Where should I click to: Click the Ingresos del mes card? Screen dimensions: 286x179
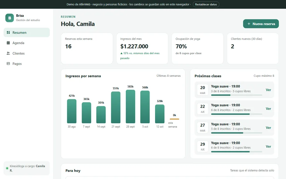tap(142, 48)
